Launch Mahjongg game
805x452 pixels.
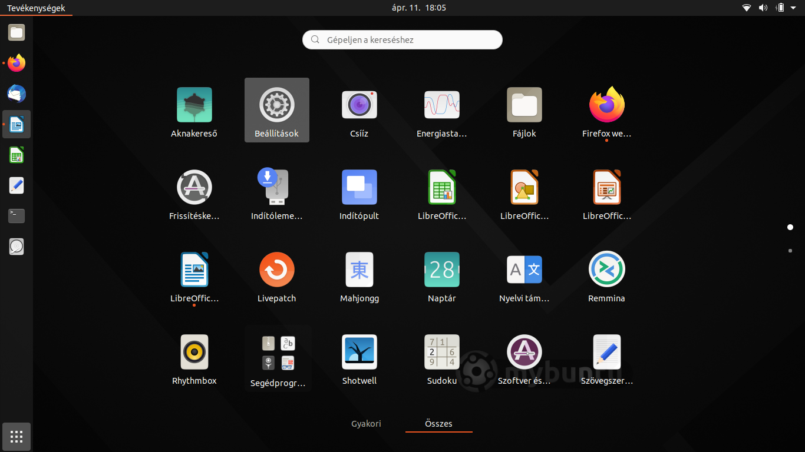point(359,275)
